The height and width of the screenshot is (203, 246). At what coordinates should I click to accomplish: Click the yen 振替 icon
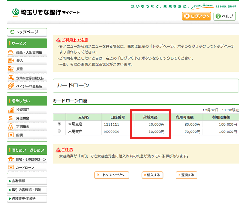click(x=11, y=69)
